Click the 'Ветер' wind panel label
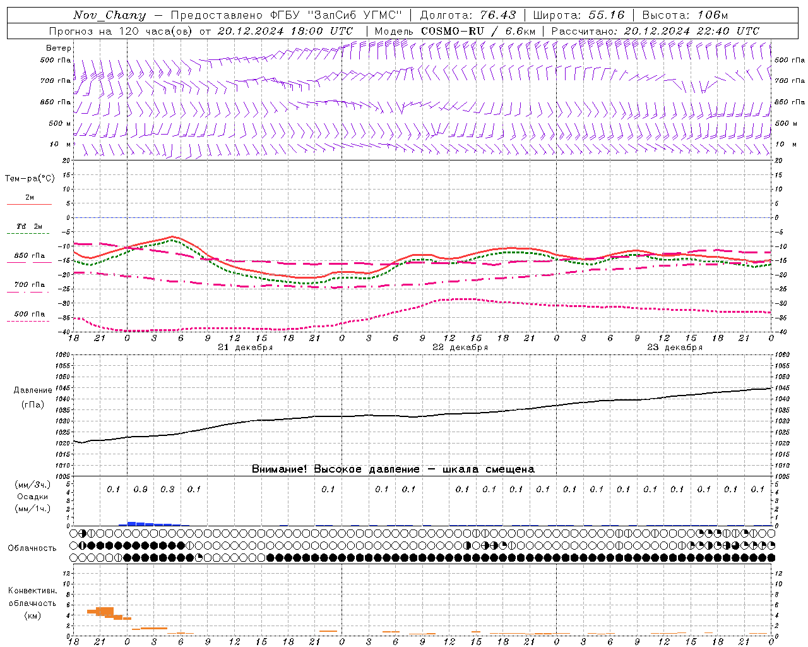 pos(59,48)
